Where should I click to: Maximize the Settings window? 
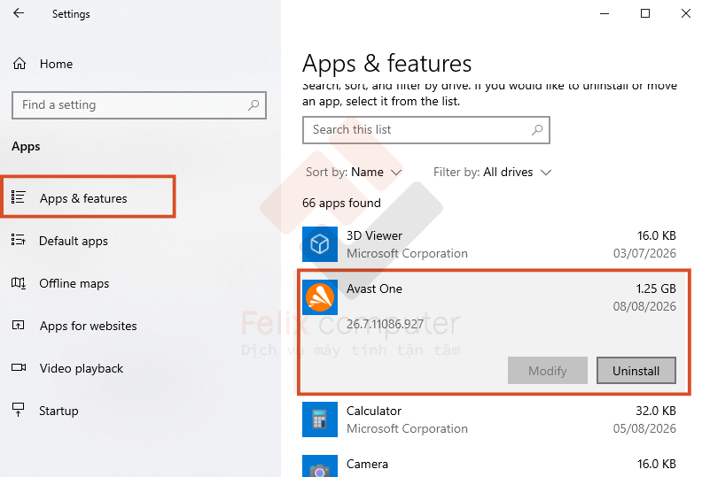coord(645,13)
